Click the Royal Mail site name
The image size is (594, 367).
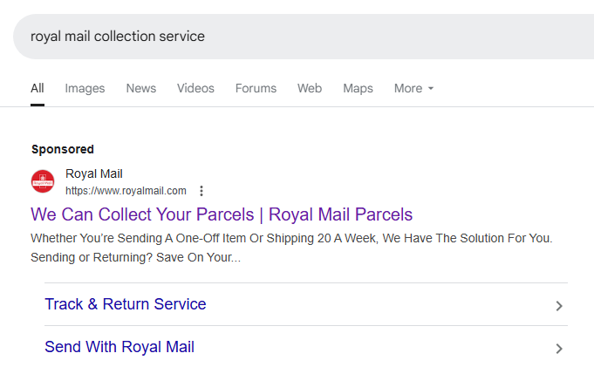[x=94, y=174]
